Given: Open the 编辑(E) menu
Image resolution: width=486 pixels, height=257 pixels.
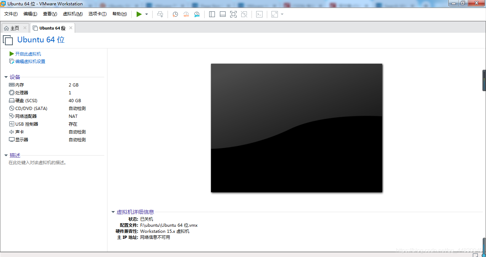Looking at the screenshot, I should point(30,14).
